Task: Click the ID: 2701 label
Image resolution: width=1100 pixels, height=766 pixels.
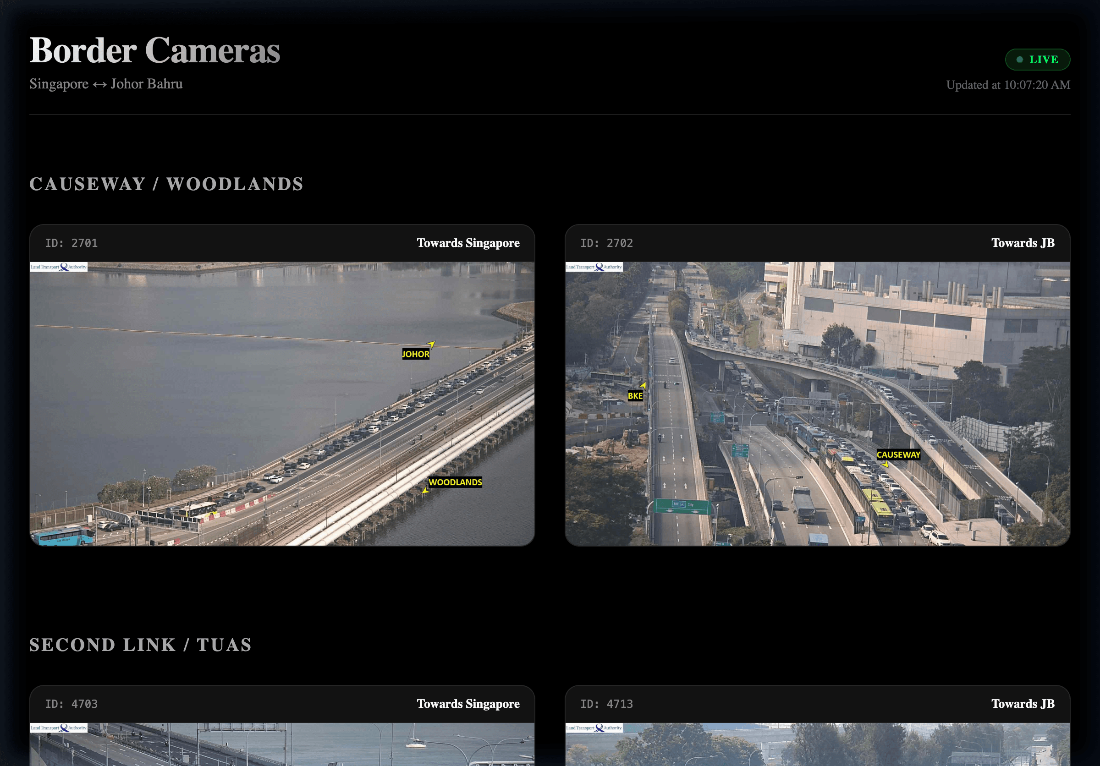Action: 71,243
